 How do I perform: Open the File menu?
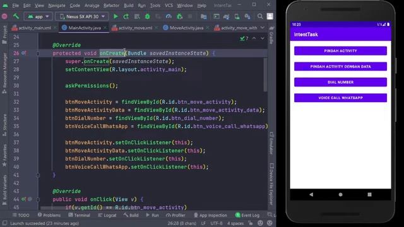pos(15,6)
